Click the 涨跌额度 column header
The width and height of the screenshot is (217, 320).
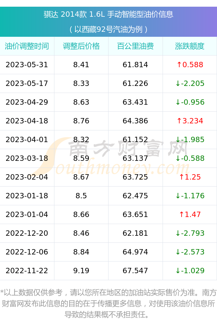pyautogui.click(x=190, y=46)
